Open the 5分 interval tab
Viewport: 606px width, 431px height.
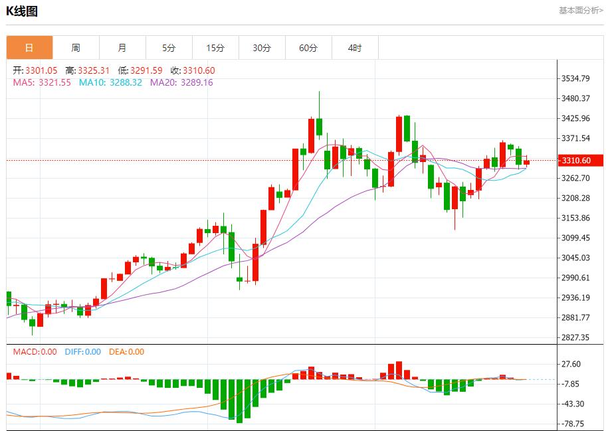point(169,48)
